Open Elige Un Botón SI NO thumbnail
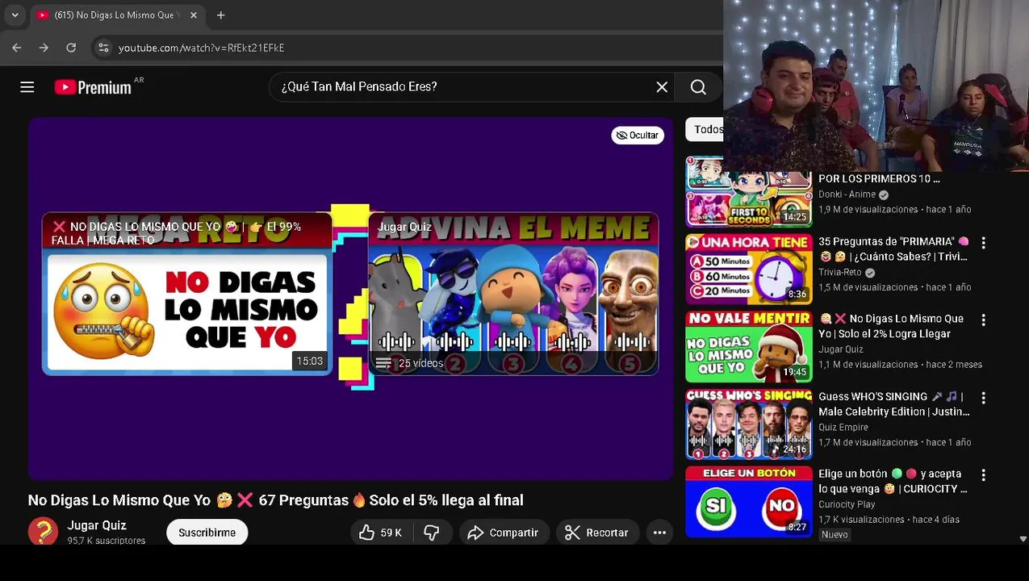This screenshot has width=1029, height=581. [x=749, y=501]
